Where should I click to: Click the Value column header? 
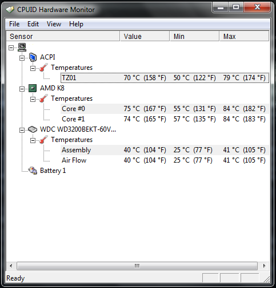(x=145, y=36)
